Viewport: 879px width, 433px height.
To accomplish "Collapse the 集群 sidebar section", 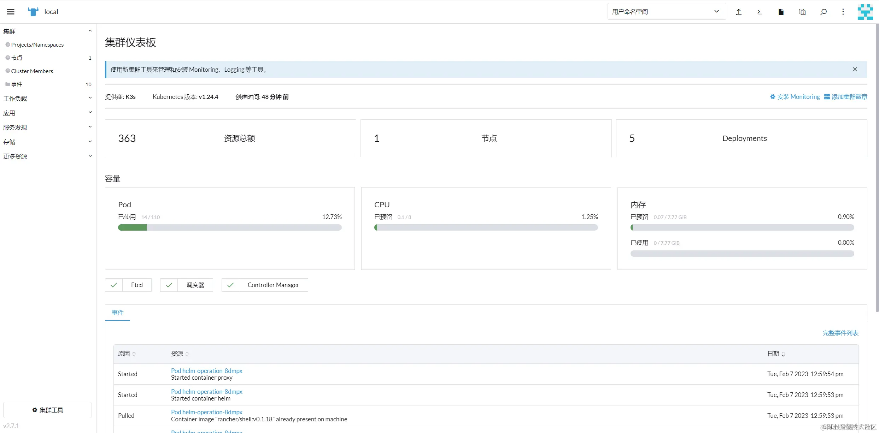I will coord(48,31).
